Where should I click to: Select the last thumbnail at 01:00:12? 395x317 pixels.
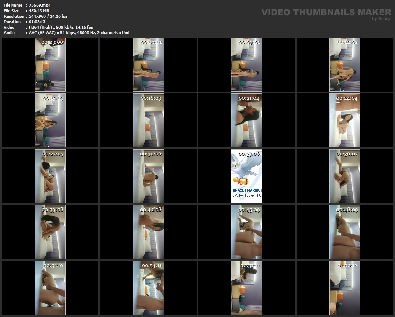(344, 288)
